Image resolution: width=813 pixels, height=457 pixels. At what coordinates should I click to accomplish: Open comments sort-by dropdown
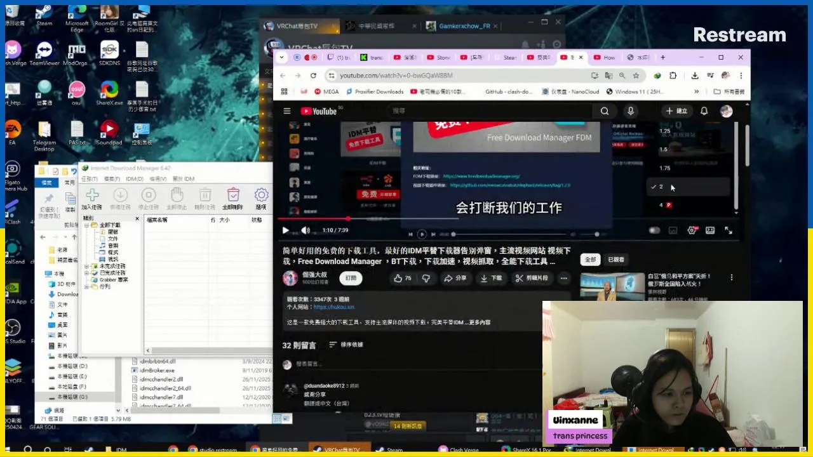346,345
